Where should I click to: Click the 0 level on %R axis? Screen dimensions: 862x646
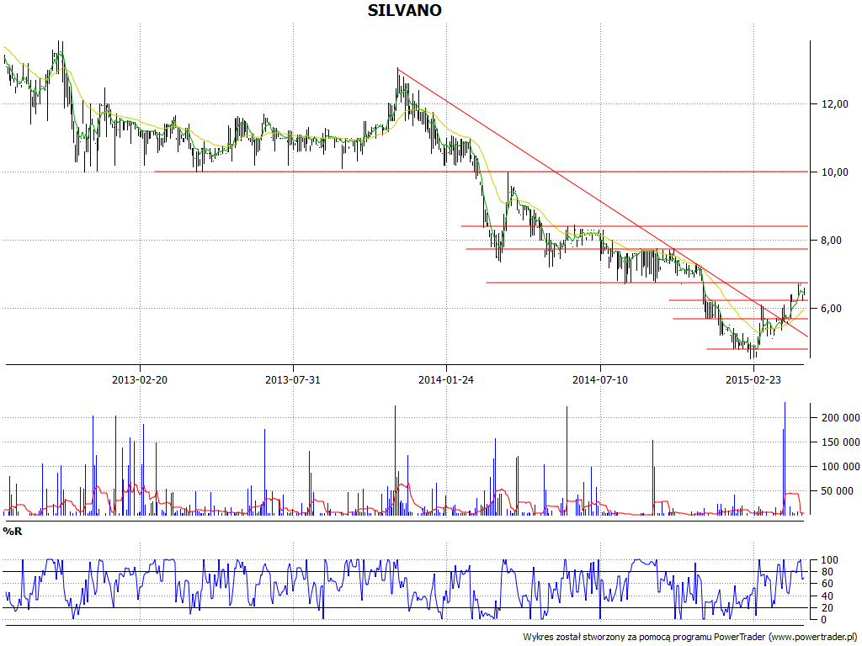(823, 620)
